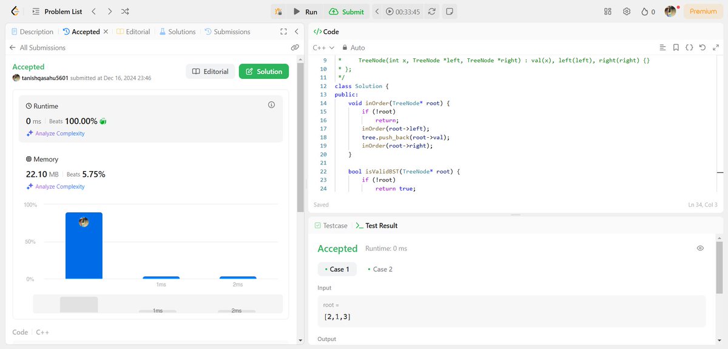Click the 2ms bar in runtime chart

238,277
